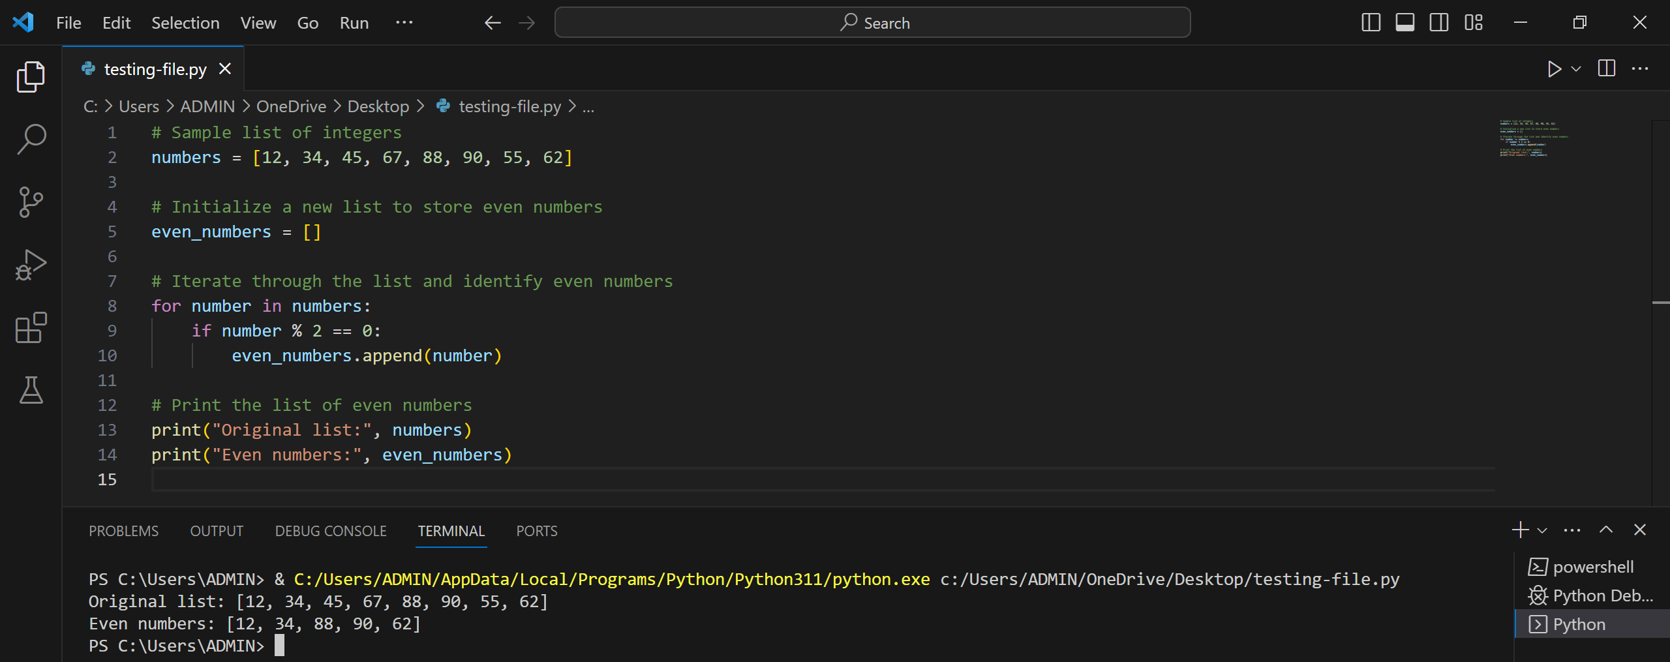
Task: Split the editor to the right
Action: [x=1607, y=68]
